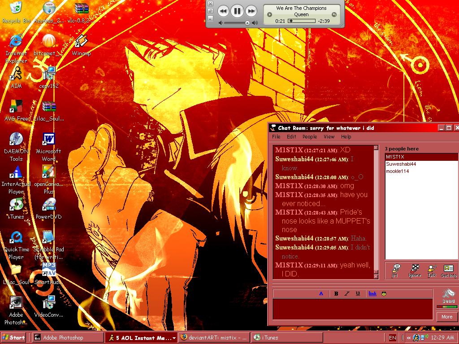This screenshot has width=459, height=344.
Task: Toggle underline formatting in the message box
Action: (357, 293)
